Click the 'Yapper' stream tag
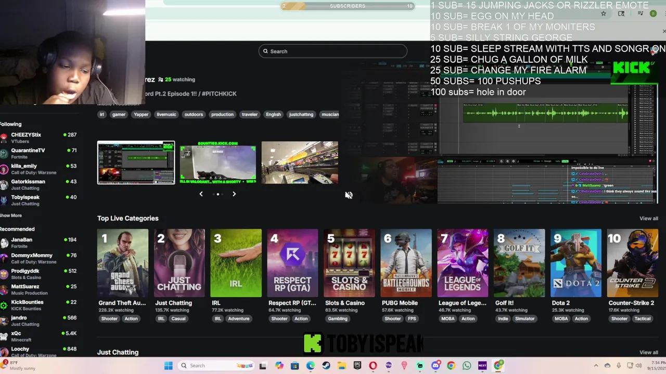The height and width of the screenshot is (374, 666). (141, 114)
